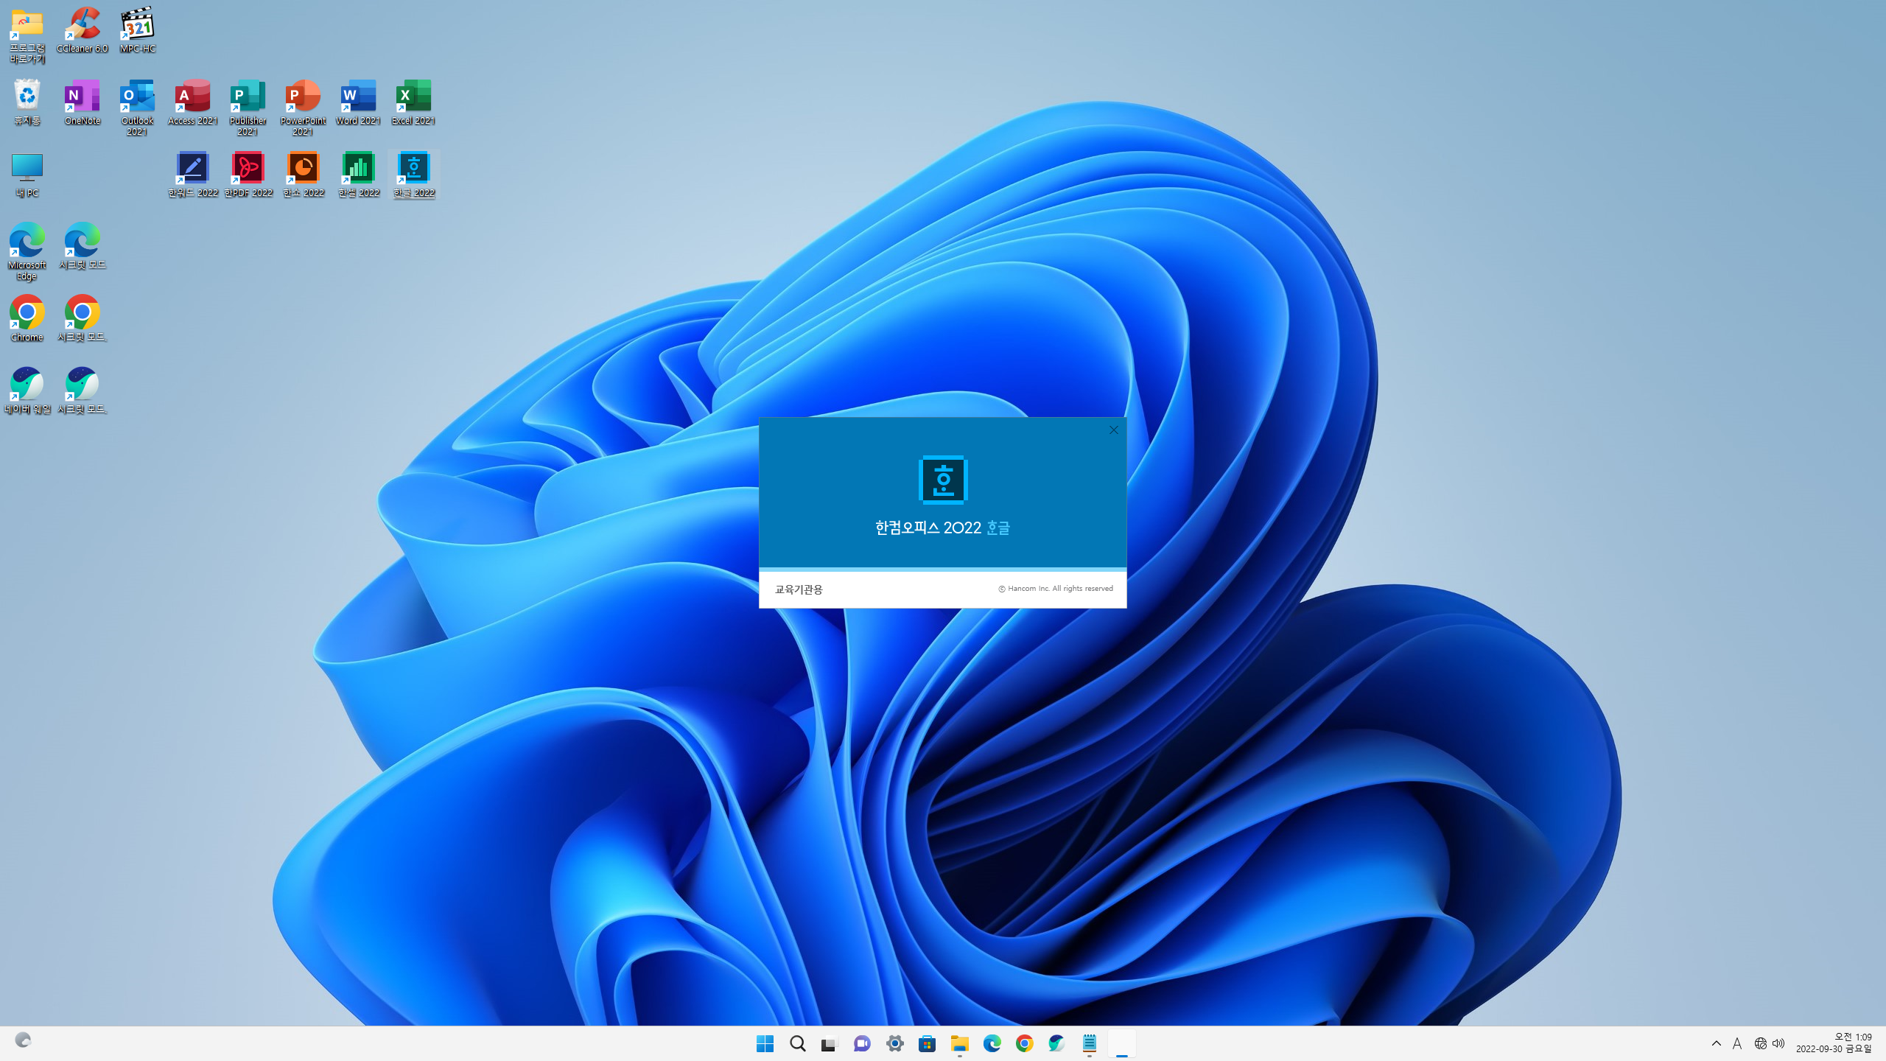
Task: Select the PowerPoint 2021 desktop icon
Action: click(303, 97)
